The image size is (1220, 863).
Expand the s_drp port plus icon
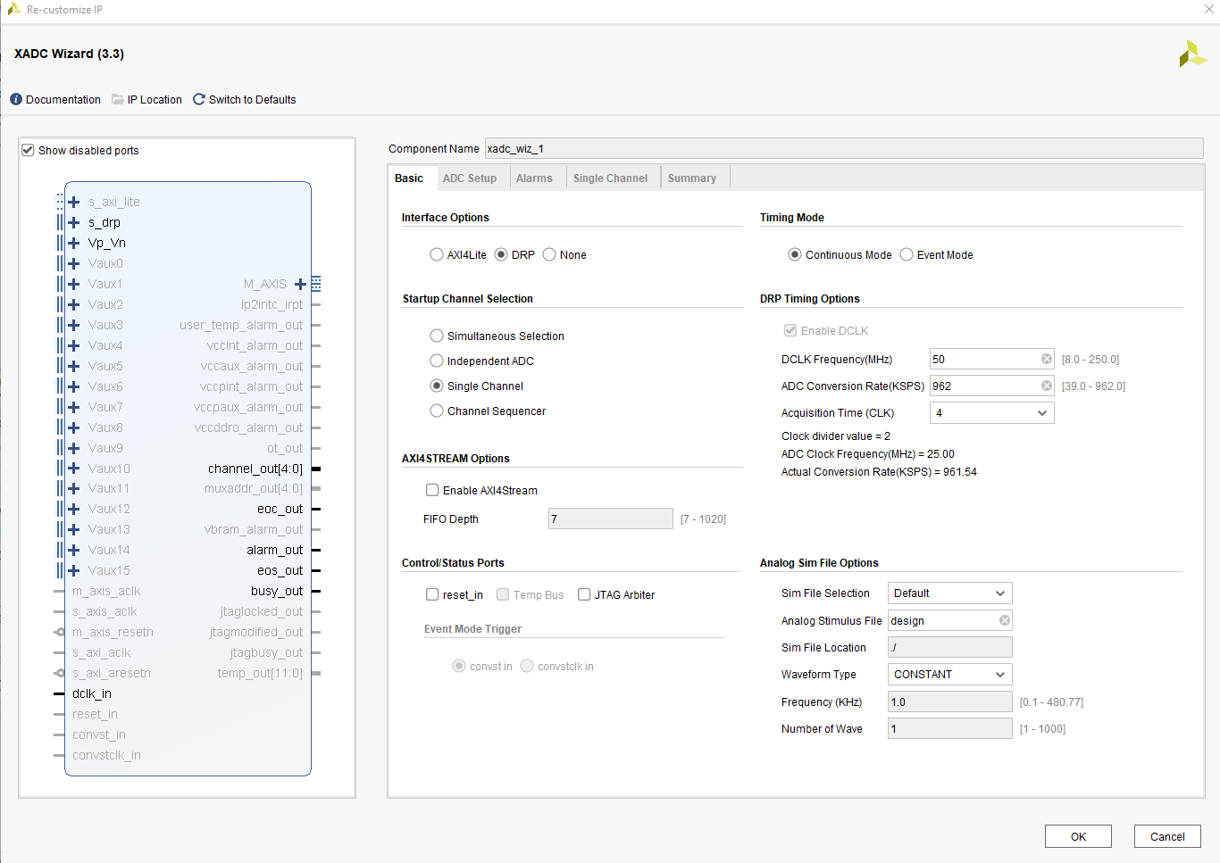click(74, 222)
